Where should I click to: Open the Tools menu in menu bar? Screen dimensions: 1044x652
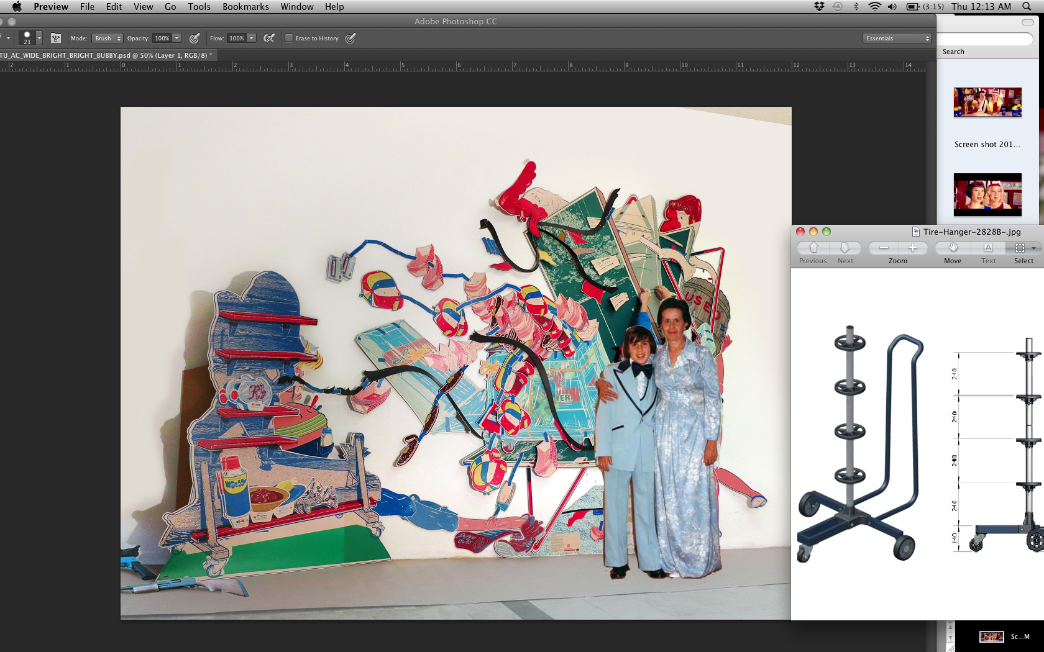tap(199, 7)
